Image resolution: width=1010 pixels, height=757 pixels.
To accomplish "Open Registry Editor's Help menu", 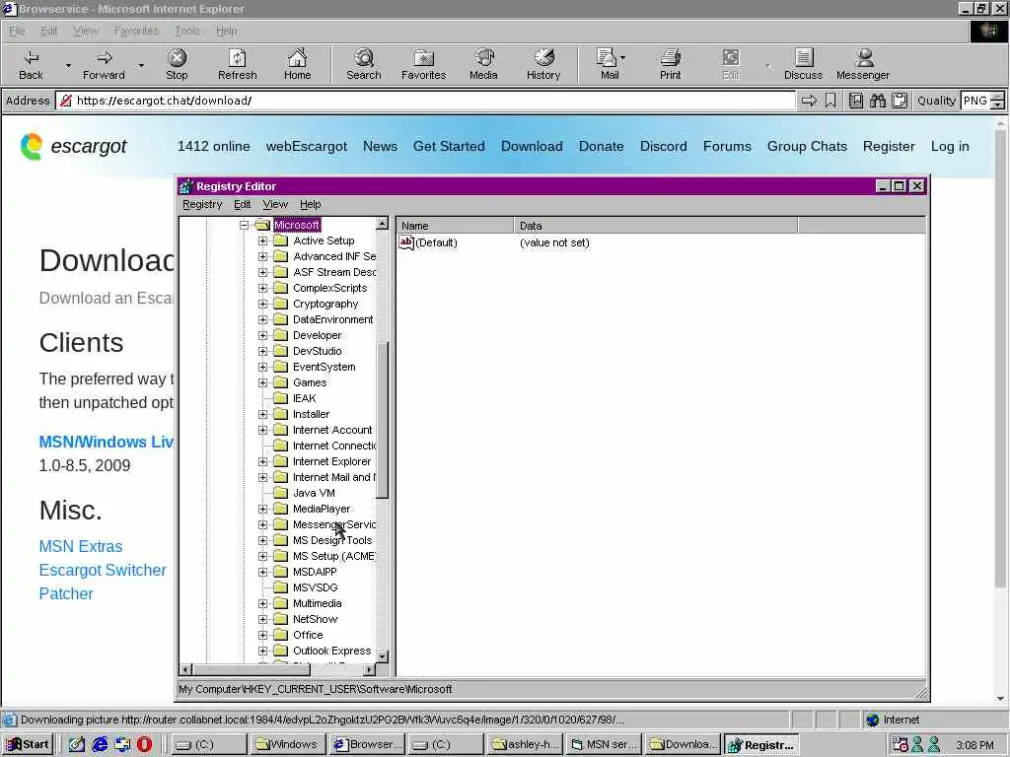I will click(311, 204).
